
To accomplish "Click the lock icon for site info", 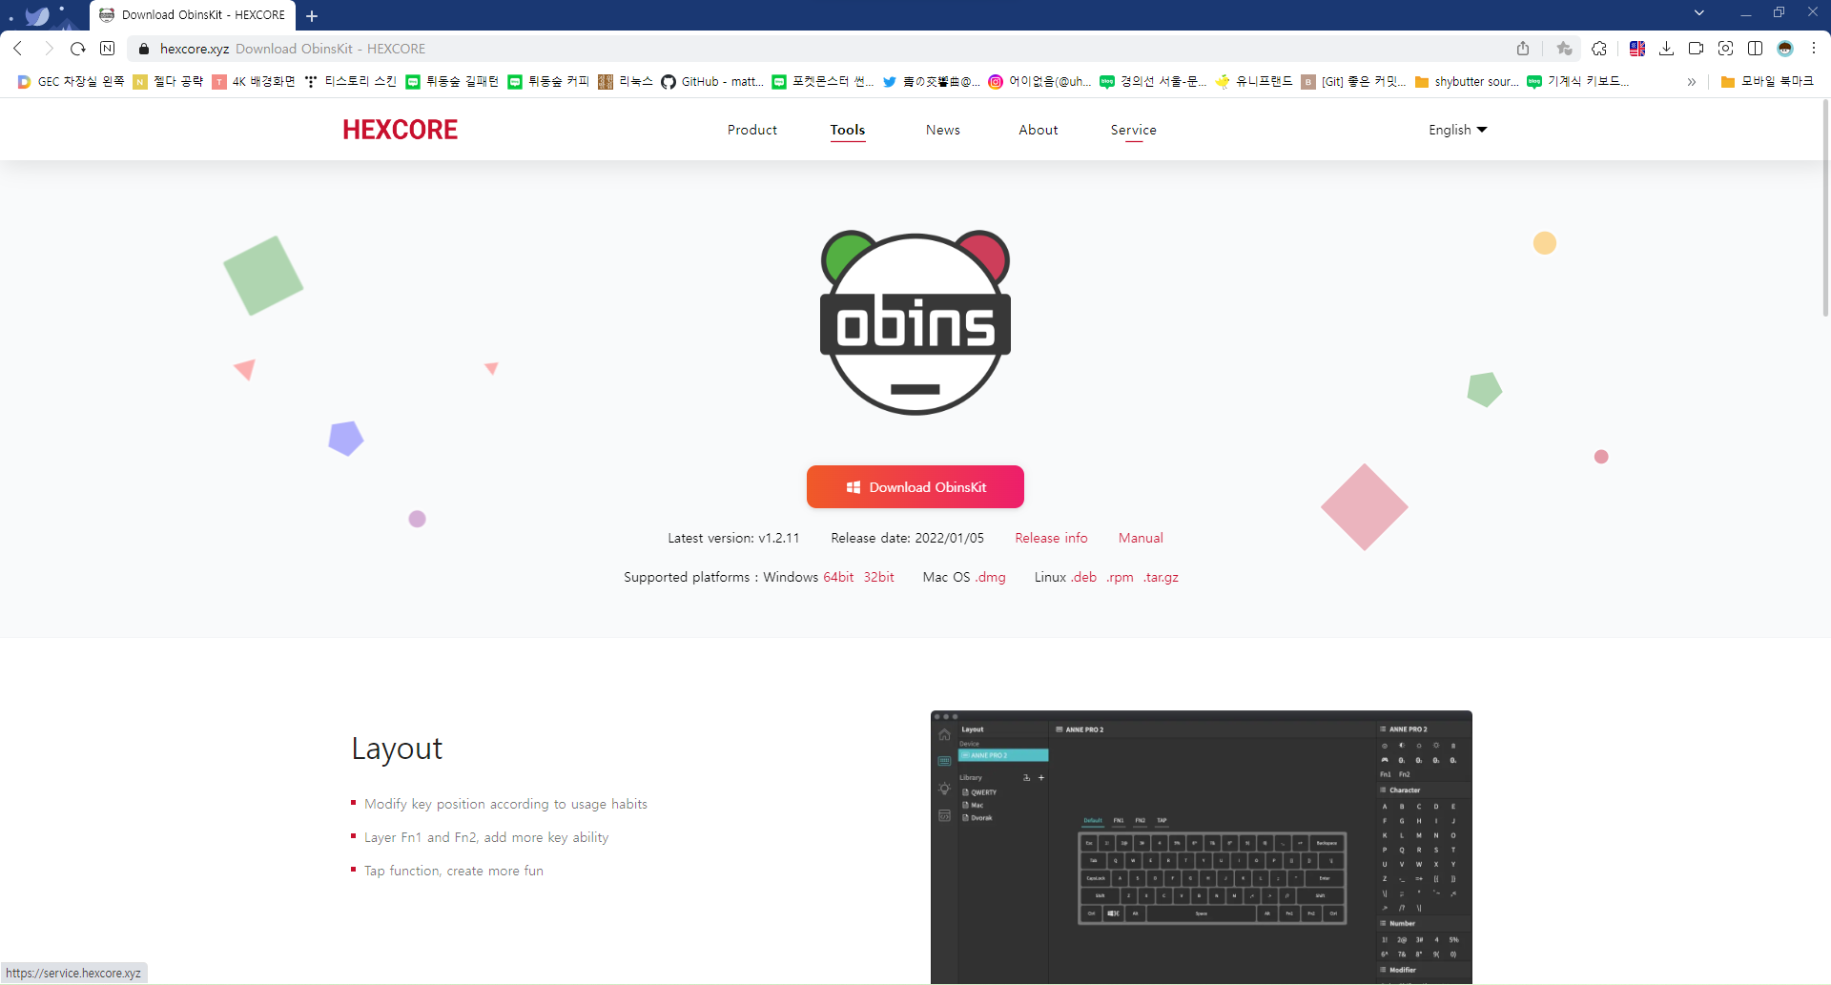I will click(x=144, y=49).
